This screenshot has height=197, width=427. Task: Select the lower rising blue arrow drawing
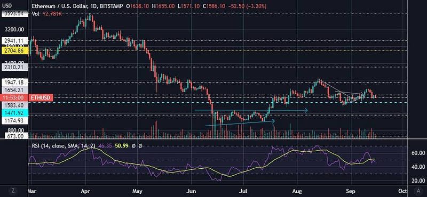point(240,123)
